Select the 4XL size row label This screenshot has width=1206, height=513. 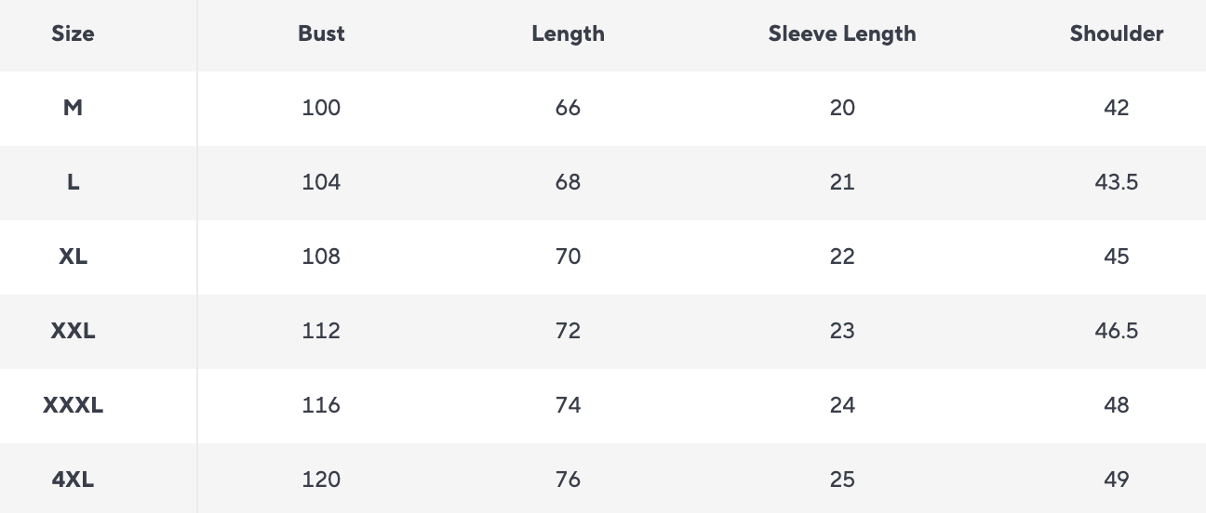73,480
